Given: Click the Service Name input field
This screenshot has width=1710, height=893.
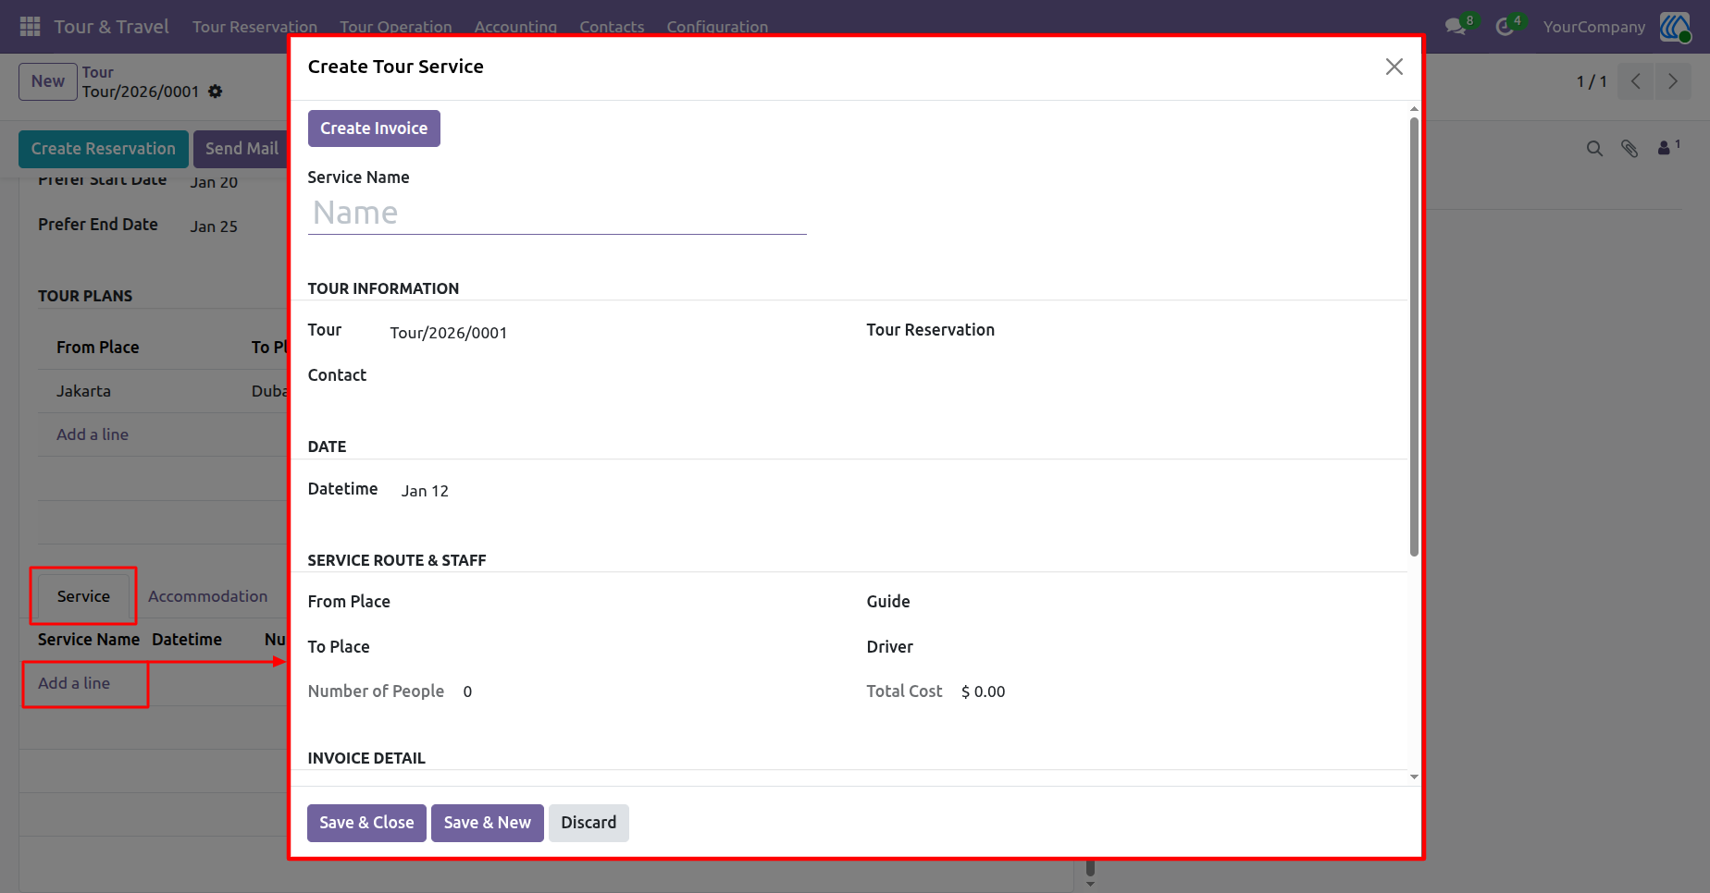Looking at the screenshot, I should tap(557, 214).
